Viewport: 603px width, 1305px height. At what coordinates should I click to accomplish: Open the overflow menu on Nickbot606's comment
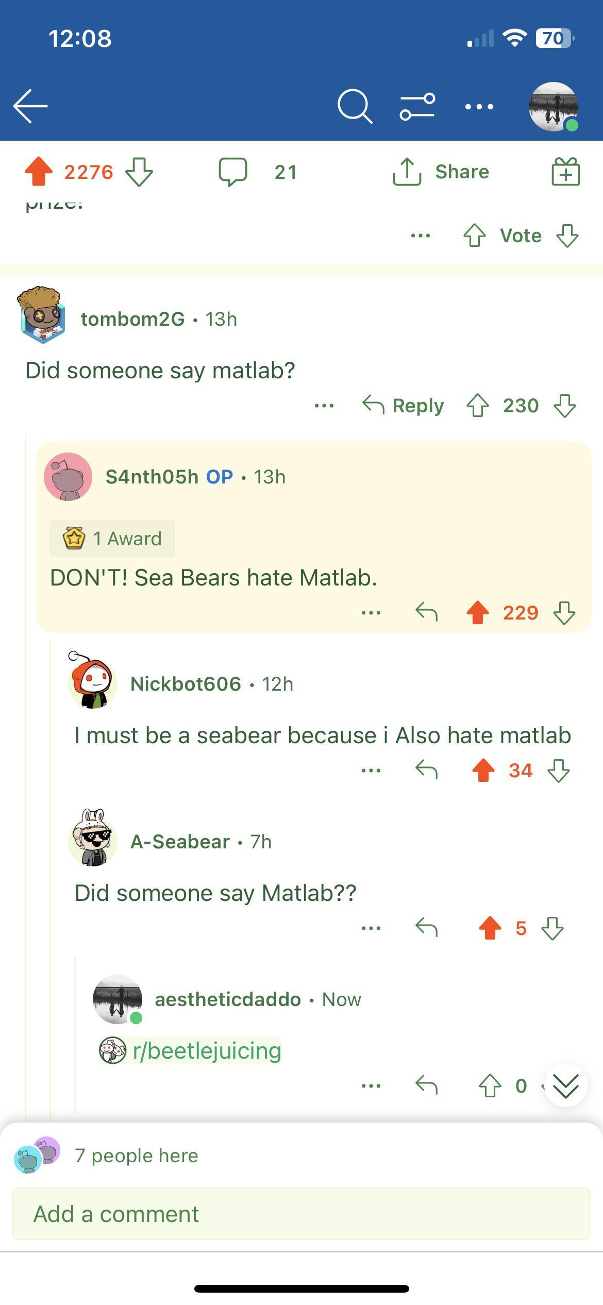(372, 771)
